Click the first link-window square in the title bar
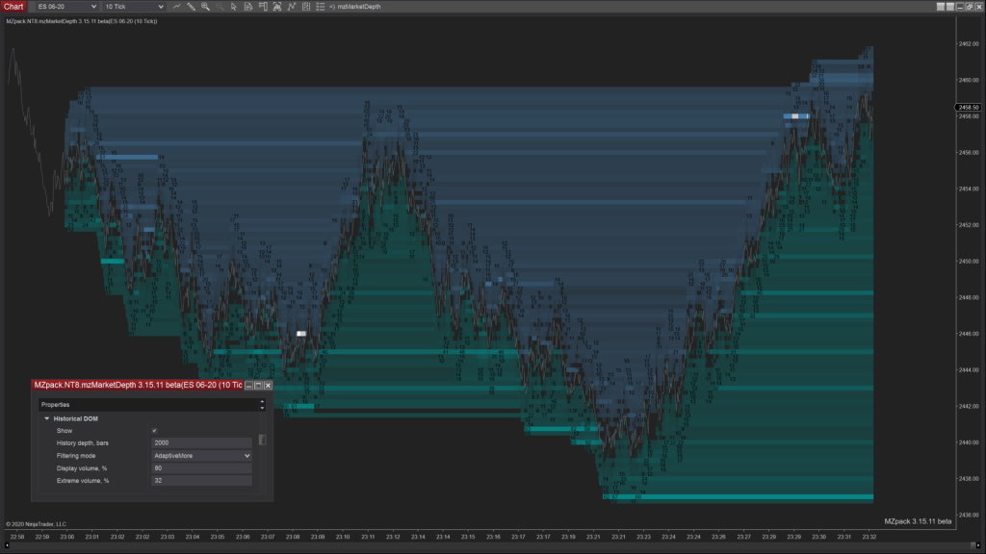 pyautogui.click(x=941, y=7)
